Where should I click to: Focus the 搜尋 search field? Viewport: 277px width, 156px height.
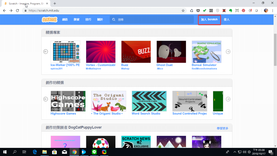(x=152, y=19)
